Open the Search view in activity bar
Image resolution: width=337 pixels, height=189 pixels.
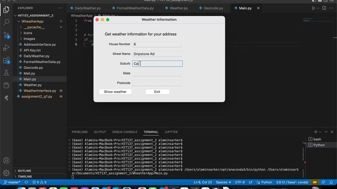pyautogui.click(x=6, y=22)
